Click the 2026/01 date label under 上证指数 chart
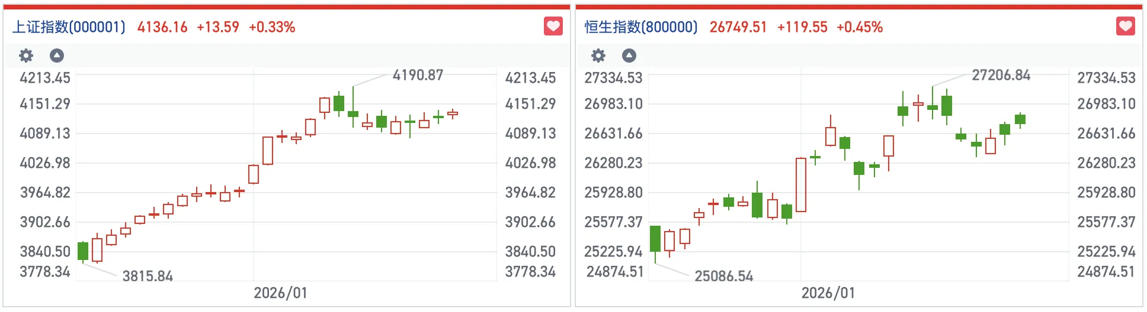 (x=280, y=293)
